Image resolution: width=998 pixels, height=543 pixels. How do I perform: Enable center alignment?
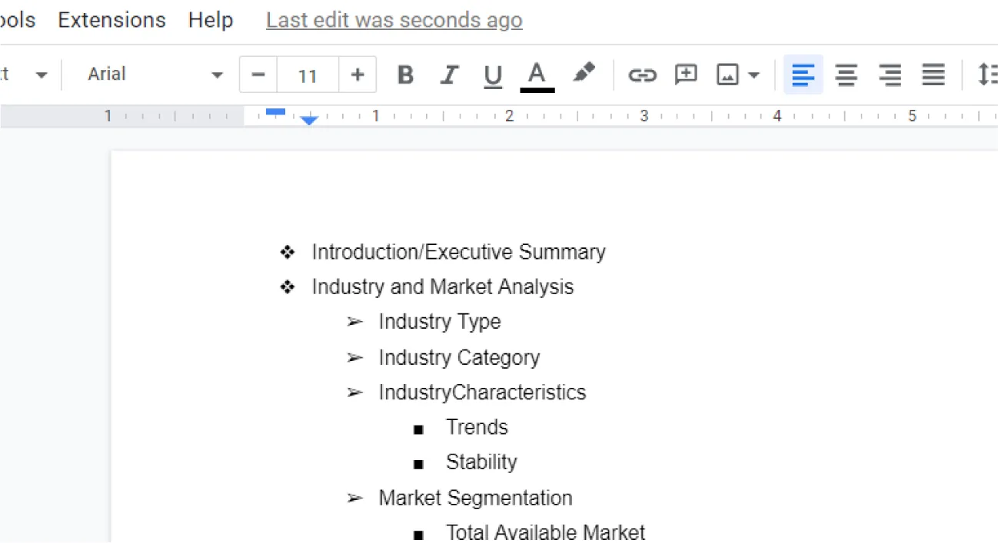click(x=846, y=74)
